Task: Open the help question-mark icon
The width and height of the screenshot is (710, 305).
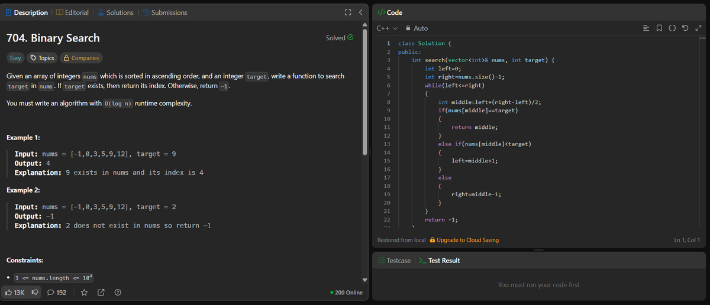Action: tap(118, 293)
